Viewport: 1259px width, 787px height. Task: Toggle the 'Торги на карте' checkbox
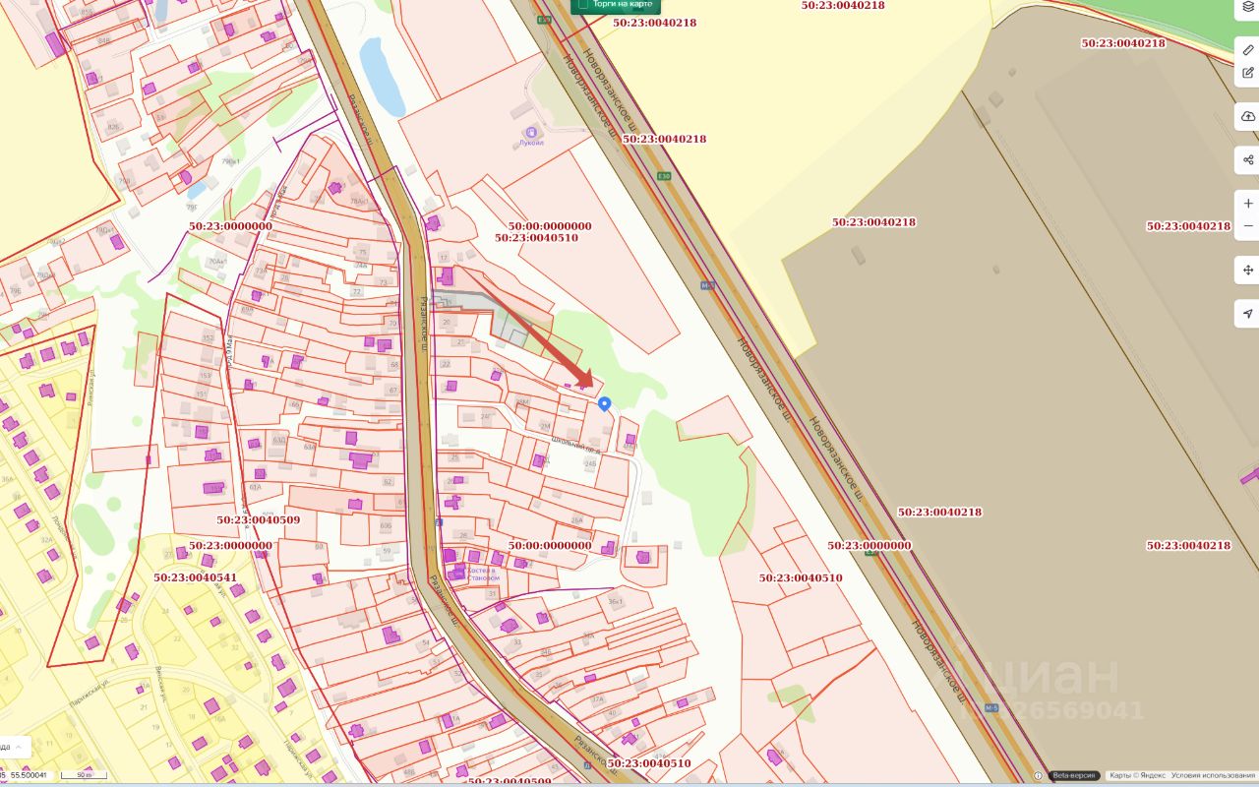(x=582, y=4)
